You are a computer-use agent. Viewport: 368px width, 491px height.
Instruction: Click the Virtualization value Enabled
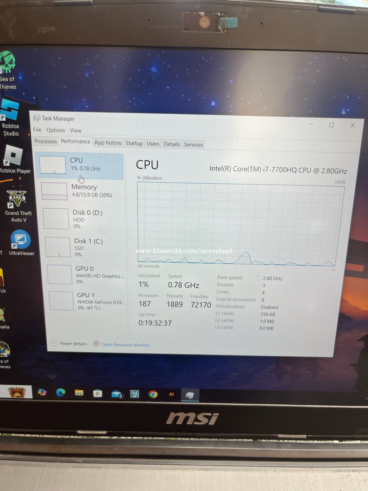click(270, 307)
